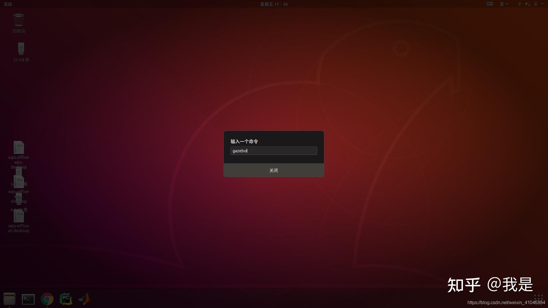Click the battery charging indicator
This screenshot has height=308, width=548.
pyautogui.click(x=536, y=4)
